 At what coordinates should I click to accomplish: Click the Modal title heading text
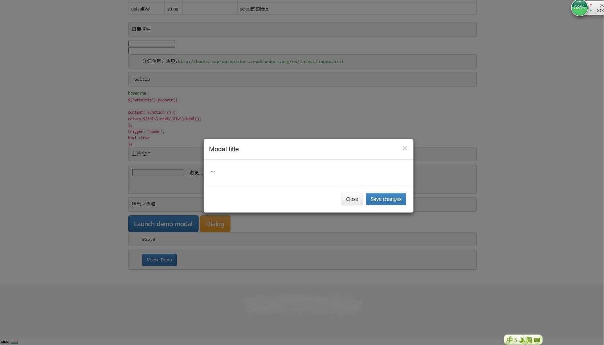point(224,149)
